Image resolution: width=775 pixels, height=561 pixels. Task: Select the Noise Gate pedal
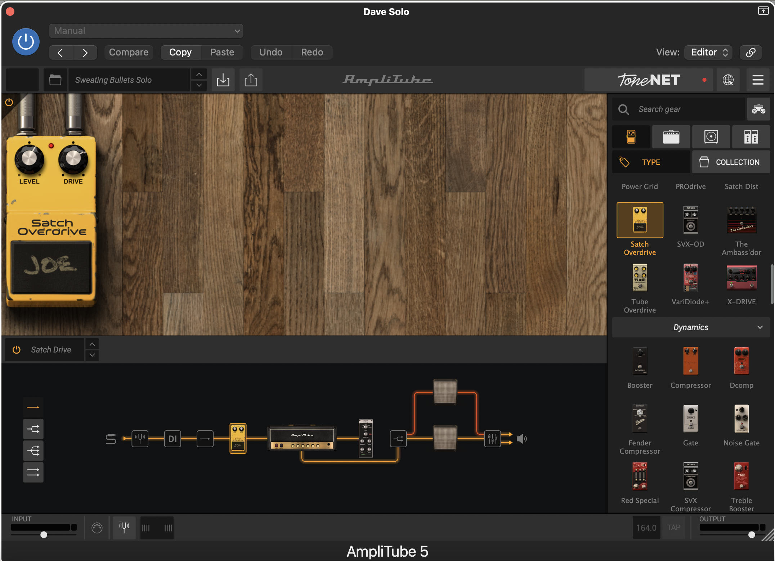click(741, 419)
